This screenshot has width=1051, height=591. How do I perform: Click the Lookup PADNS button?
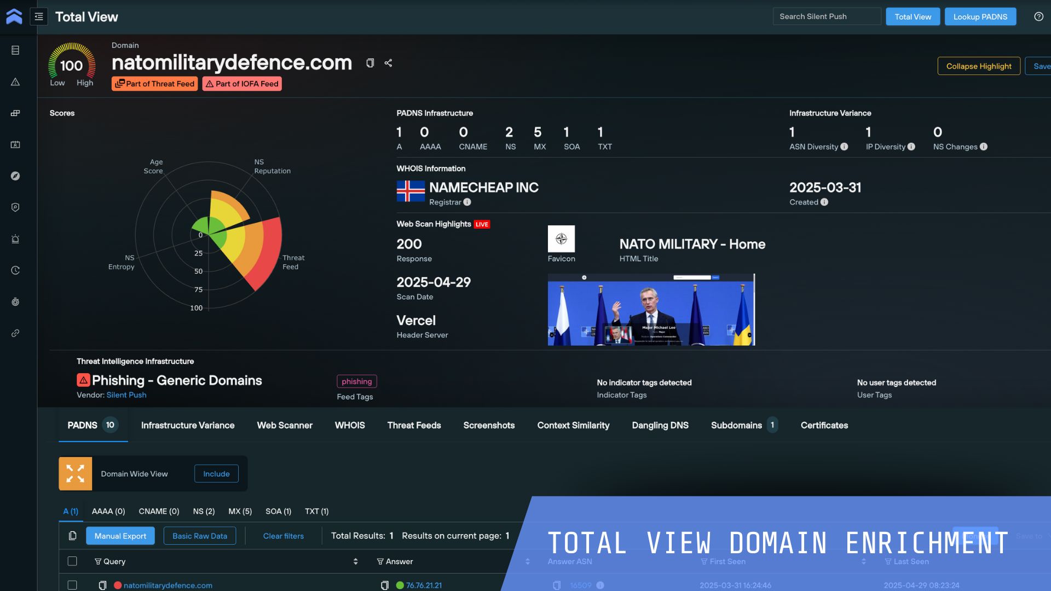[980, 16]
